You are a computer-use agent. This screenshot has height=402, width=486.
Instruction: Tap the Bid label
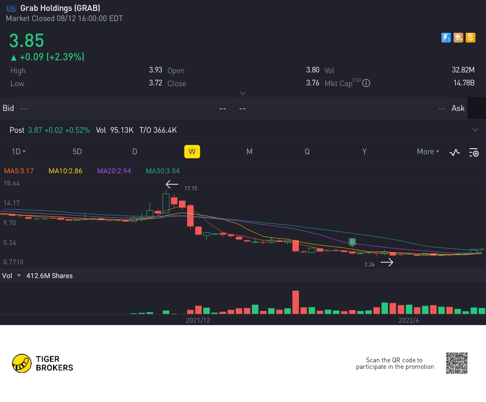8,108
